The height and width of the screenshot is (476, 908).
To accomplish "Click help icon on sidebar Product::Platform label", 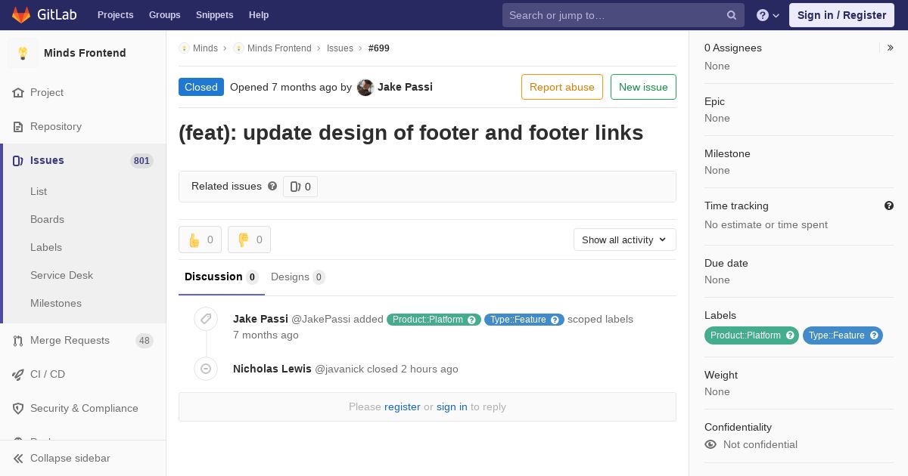I will (790, 335).
